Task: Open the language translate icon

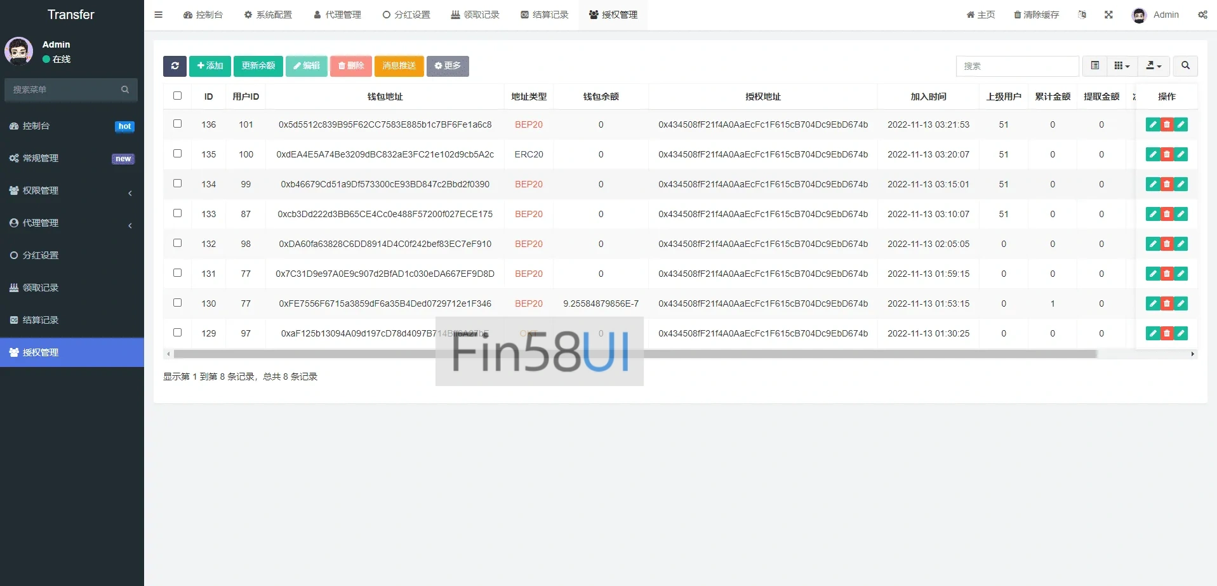Action: coord(1082,15)
